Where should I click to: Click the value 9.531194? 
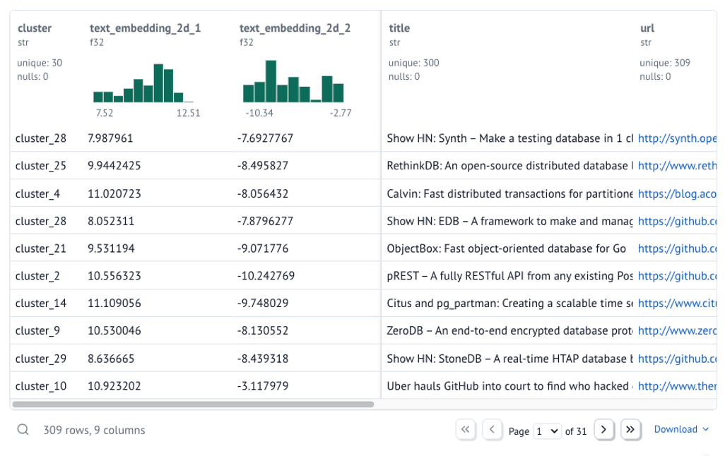tap(111, 248)
